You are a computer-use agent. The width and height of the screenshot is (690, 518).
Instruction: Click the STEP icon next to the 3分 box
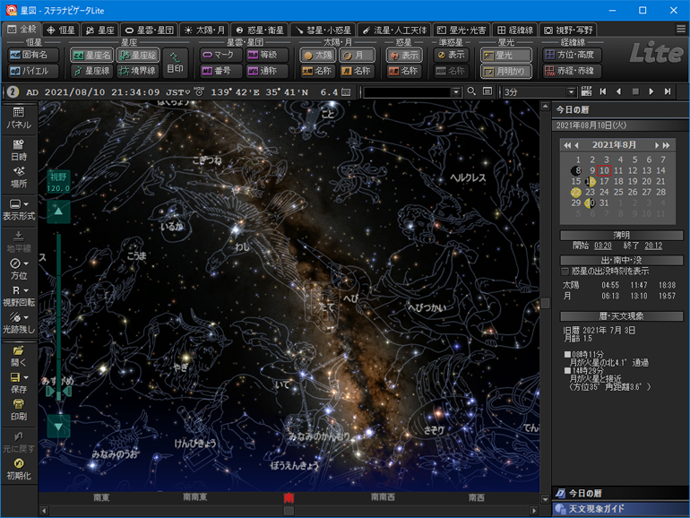(x=586, y=91)
